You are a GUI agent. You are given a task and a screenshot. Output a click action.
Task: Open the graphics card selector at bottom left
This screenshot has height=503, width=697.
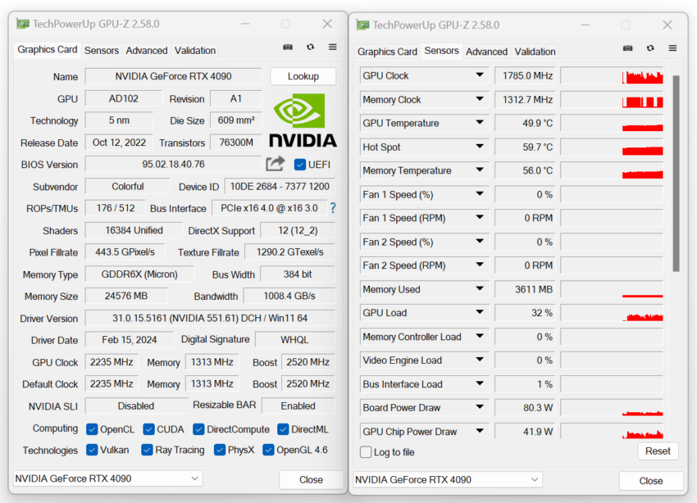coord(107,478)
